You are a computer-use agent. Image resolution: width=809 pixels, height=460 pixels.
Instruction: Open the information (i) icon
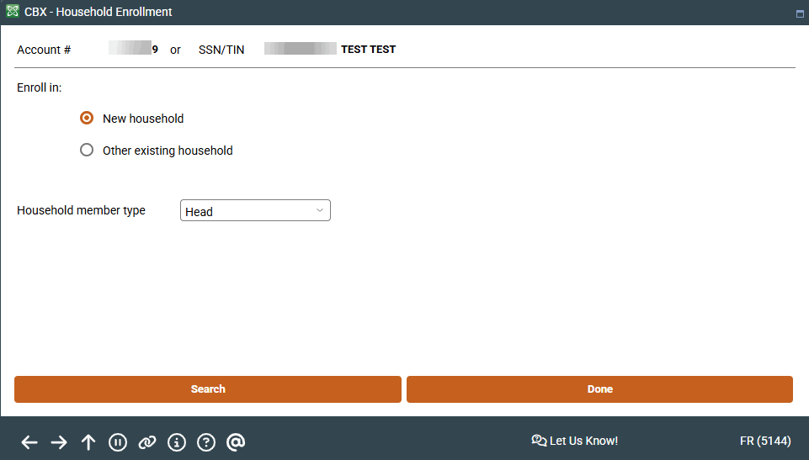[177, 442]
